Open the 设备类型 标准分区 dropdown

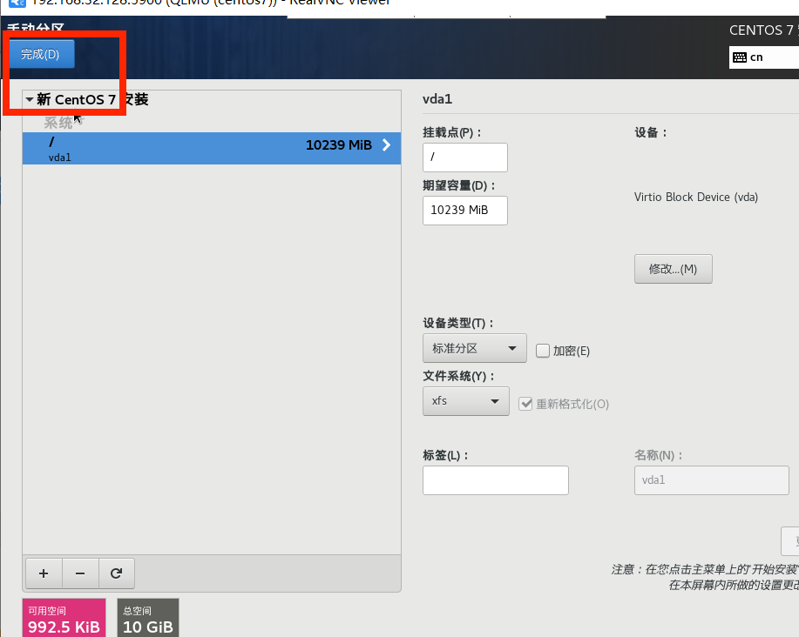474,348
